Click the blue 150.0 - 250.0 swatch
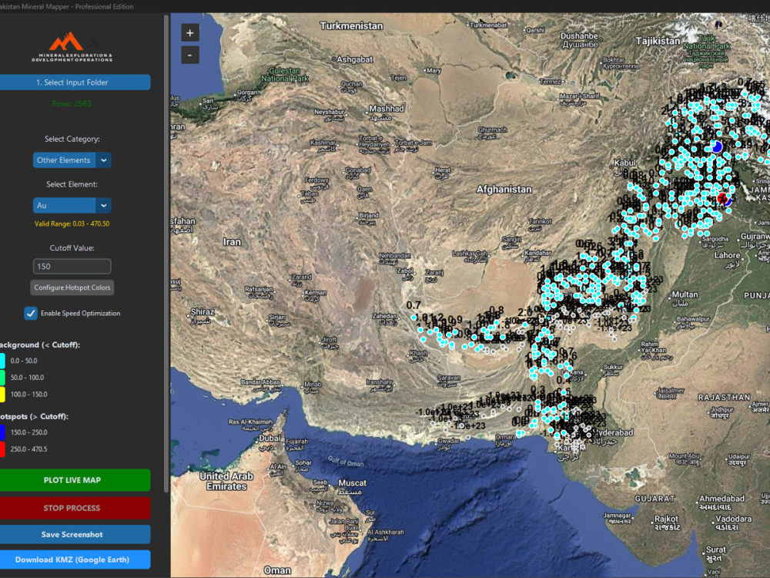This screenshot has height=578, width=770. (2, 432)
